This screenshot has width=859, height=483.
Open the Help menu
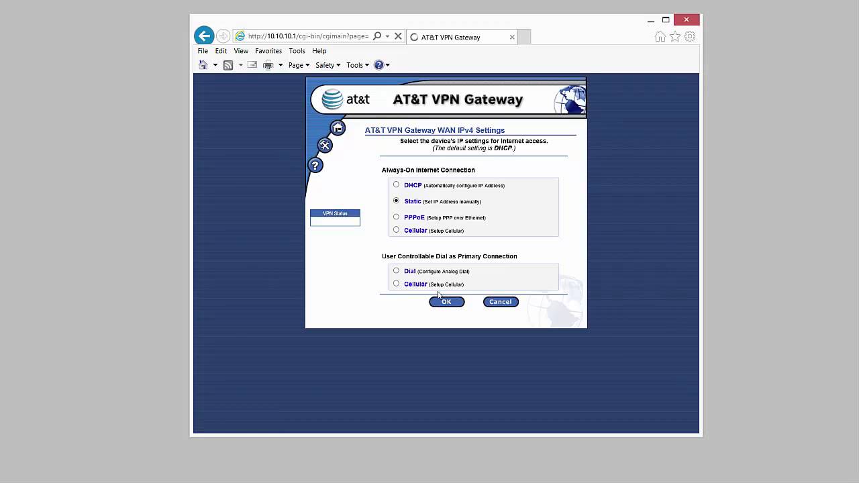[x=319, y=51]
